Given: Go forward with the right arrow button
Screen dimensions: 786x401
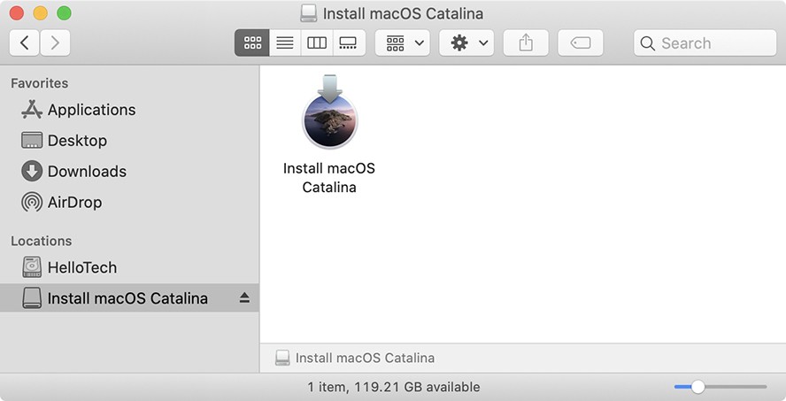Looking at the screenshot, I should tap(55, 42).
